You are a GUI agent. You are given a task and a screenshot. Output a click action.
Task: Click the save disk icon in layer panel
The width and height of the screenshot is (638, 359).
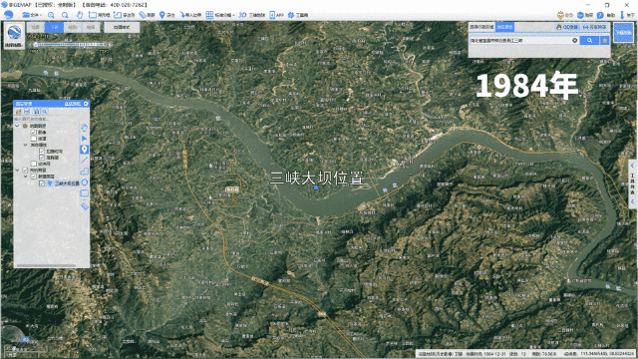27,111
